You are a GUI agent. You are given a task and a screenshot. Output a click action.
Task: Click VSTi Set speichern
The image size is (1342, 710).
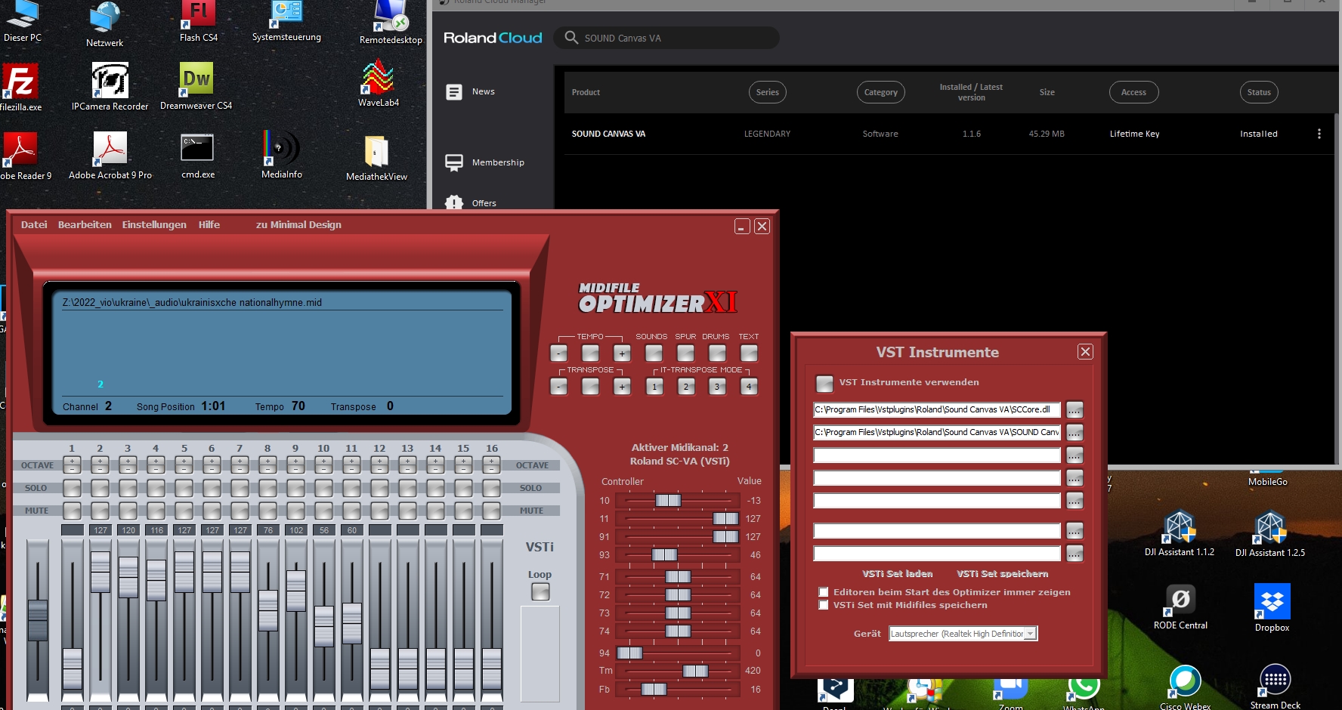click(1003, 574)
